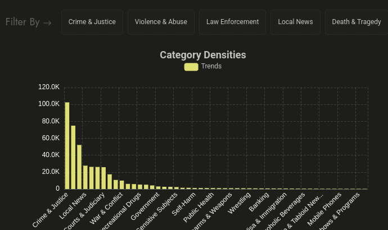Viewport: 388px width, 230px height.
Task: Click the Wrestling axis label
Action: pos(240,203)
